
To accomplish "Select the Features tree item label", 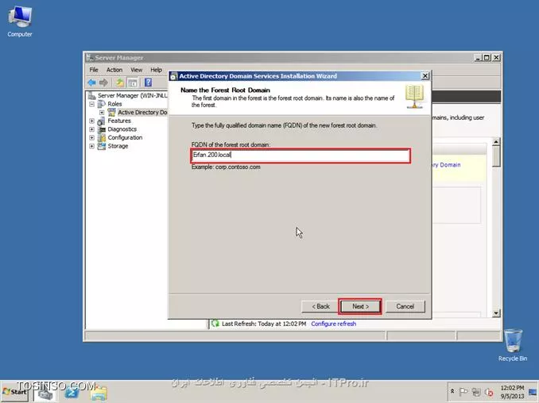I will 119,121.
